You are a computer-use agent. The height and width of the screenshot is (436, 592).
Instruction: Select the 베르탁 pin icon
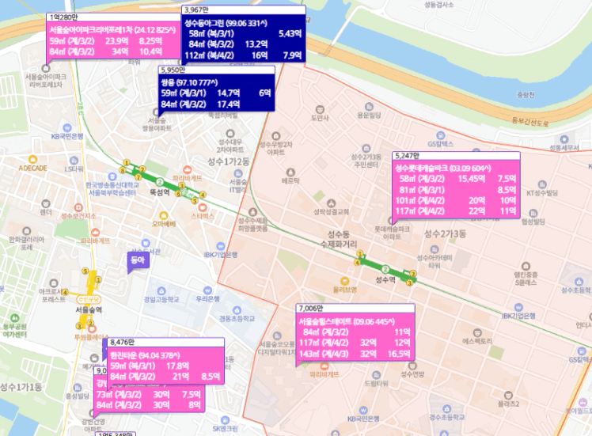tap(290, 173)
